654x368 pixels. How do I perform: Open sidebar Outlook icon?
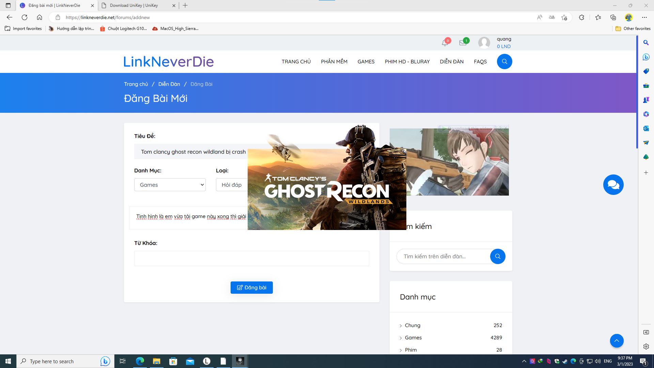(x=646, y=128)
